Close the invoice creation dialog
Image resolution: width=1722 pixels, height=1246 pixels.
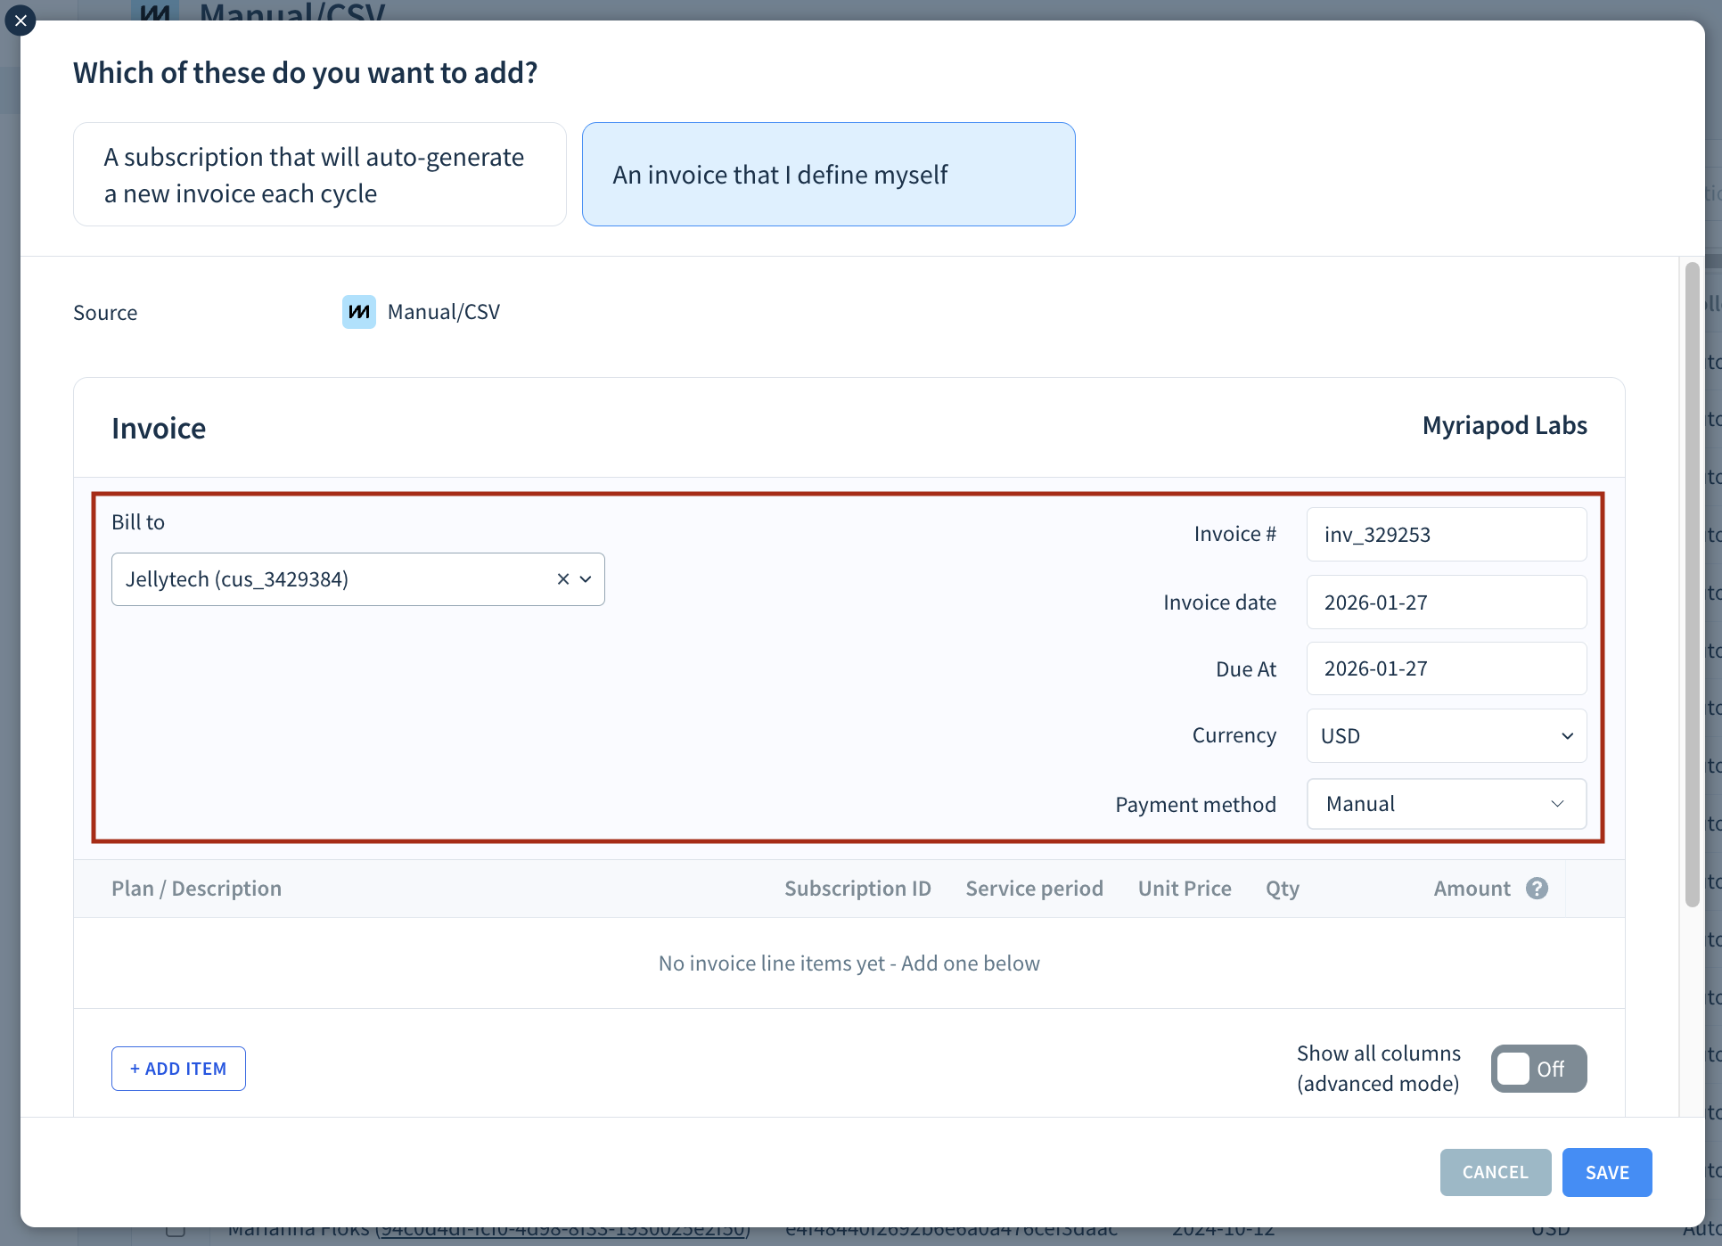(x=20, y=20)
